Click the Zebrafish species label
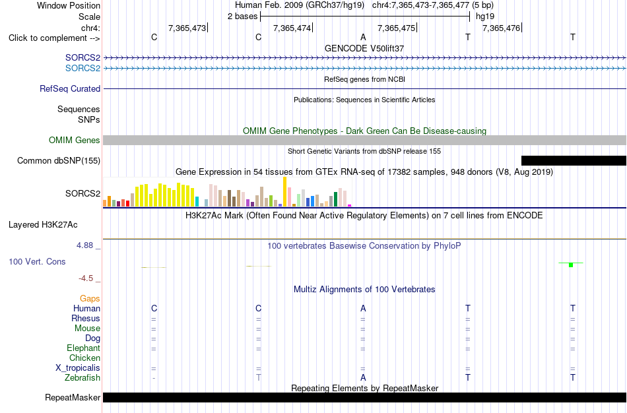Viewport: 627px width, 413px height. click(82, 377)
